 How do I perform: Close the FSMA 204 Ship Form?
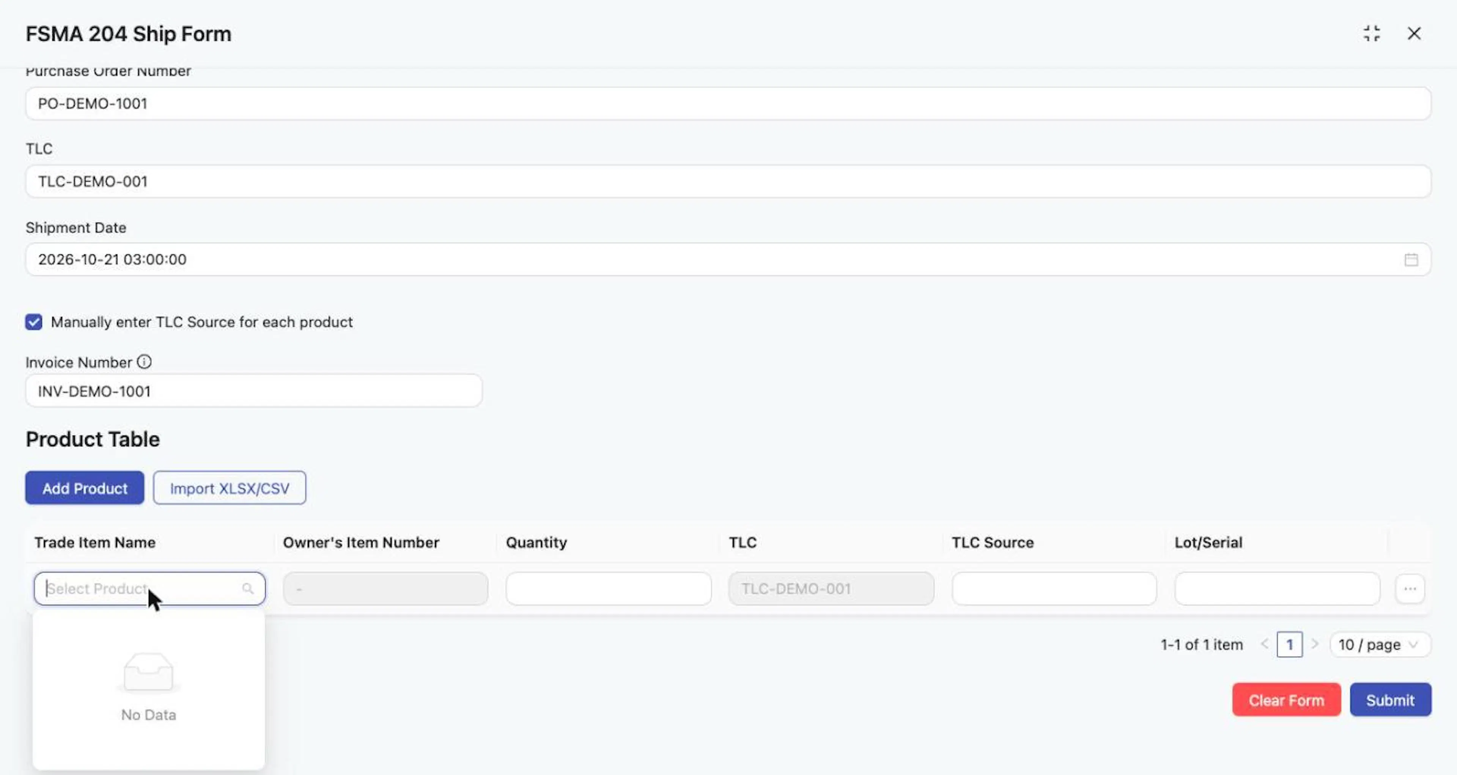[1414, 34]
